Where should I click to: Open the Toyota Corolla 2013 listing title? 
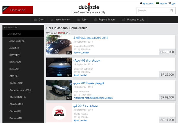(85, 106)
